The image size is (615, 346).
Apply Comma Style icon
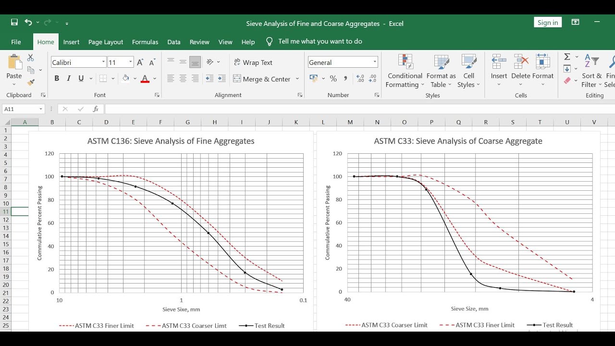click(345, 78)
